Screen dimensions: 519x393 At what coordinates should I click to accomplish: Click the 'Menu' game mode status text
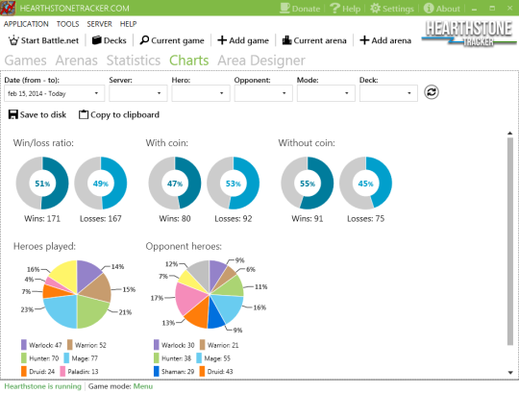(x=143, y=386)
